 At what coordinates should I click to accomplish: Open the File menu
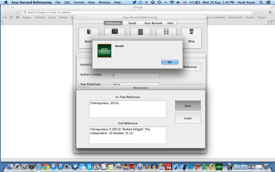[x=58, y=2]
